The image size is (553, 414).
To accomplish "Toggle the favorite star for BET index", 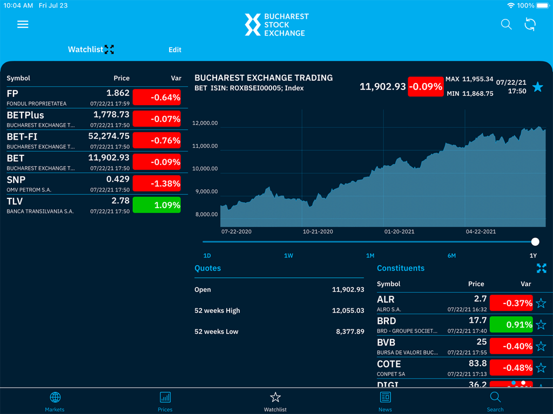I will click(x=538, y=87).
